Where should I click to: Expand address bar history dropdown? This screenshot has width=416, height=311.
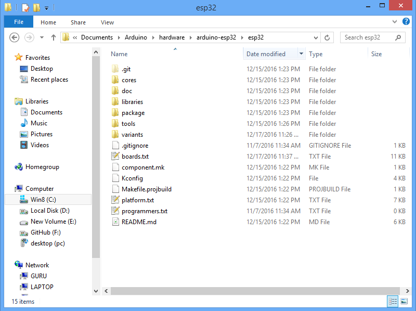point(316,37)
